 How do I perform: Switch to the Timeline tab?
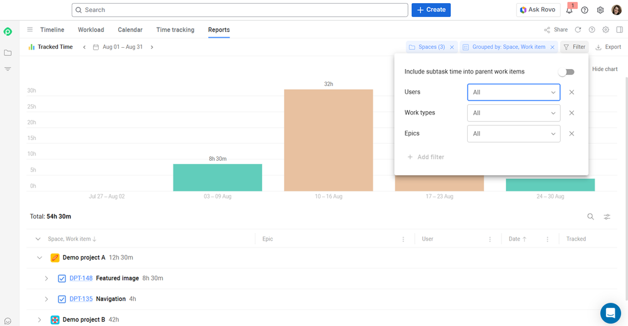pos(52,30)
